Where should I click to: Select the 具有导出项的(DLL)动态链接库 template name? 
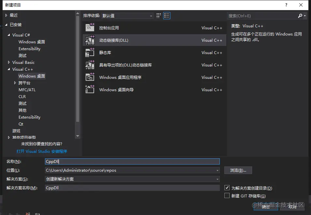(x=126, y=65)
